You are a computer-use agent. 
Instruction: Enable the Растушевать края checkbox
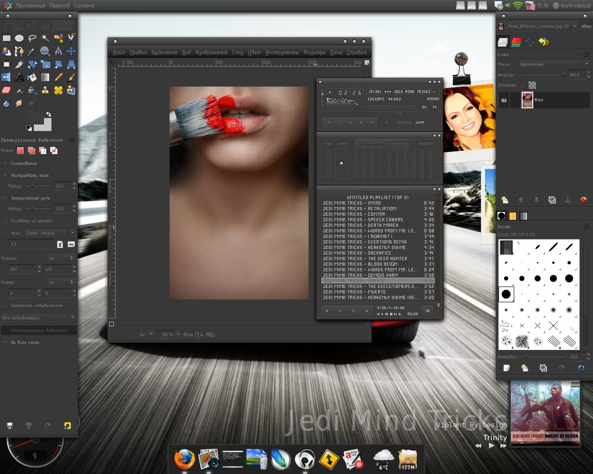(x=5, y=175)
